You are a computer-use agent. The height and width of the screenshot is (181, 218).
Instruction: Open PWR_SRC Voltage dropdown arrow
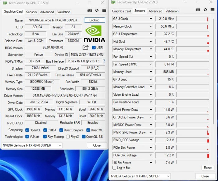(151, 140)
